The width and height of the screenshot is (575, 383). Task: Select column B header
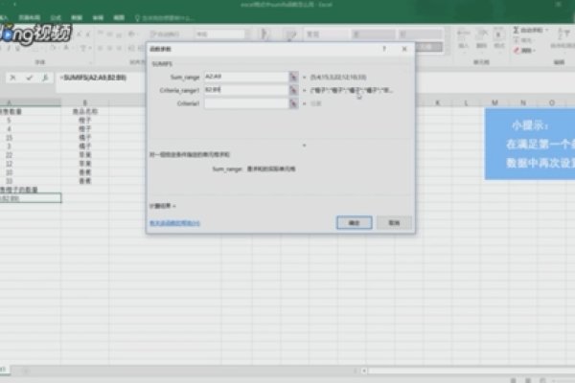click(85, 102)
